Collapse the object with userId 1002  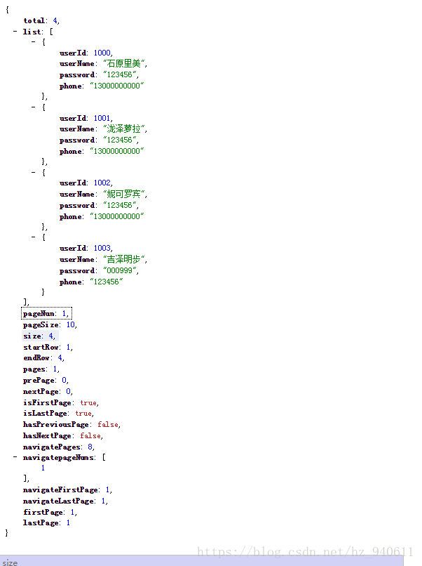[x=33, y=173]
